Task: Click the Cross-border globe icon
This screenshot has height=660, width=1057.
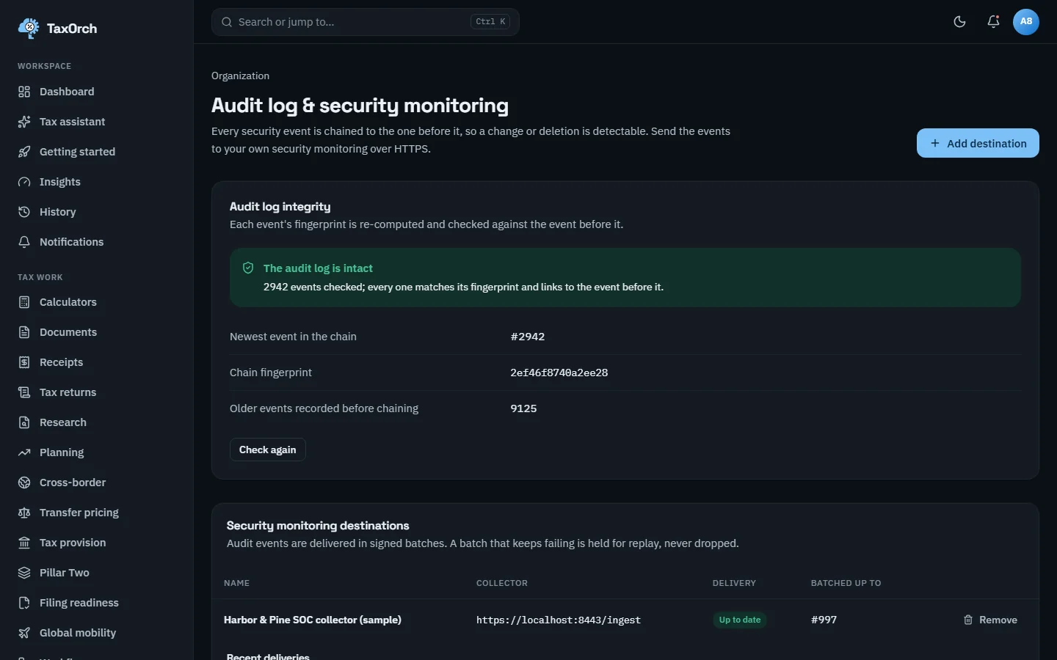Action: tap(24, 483)
